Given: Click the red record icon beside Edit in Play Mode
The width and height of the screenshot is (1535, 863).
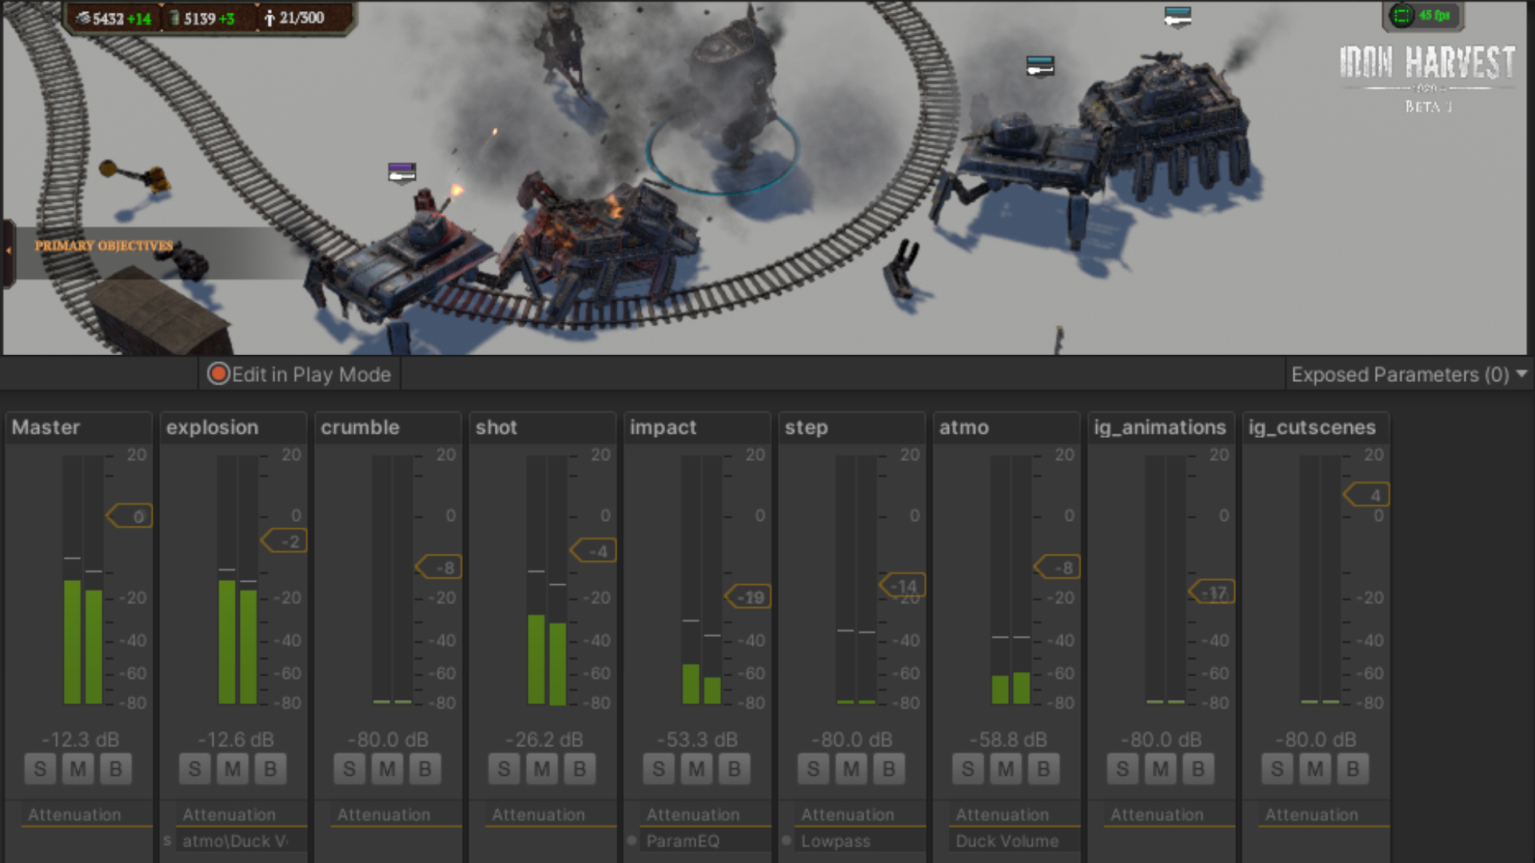Looking at the screenshot, I should [218, 374].
